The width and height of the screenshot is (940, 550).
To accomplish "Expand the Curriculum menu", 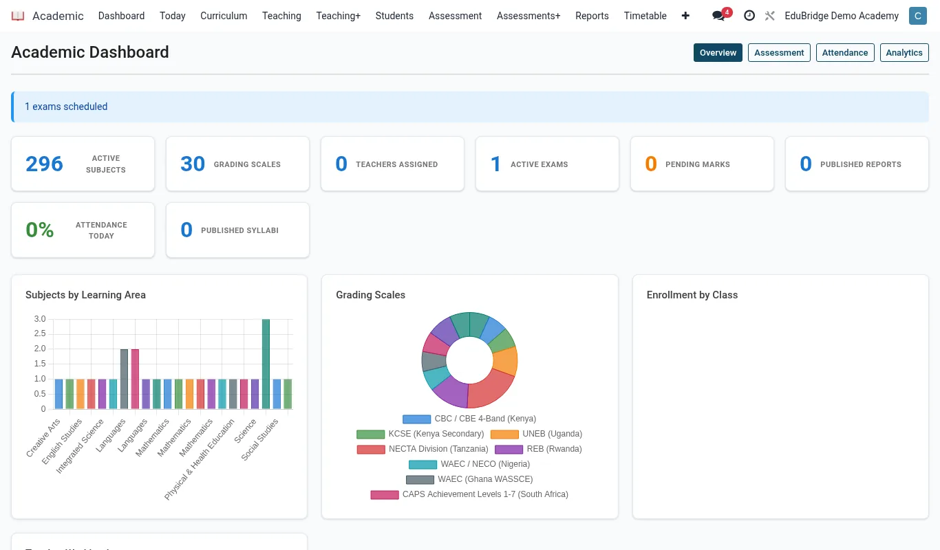I will pyautogui.click(x=224, y=16).
